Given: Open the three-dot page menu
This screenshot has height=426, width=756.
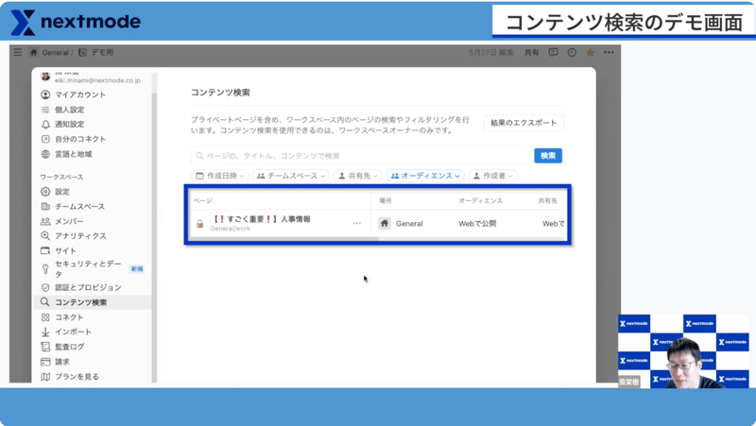Looking at the screenshot, I should [609, 52].
